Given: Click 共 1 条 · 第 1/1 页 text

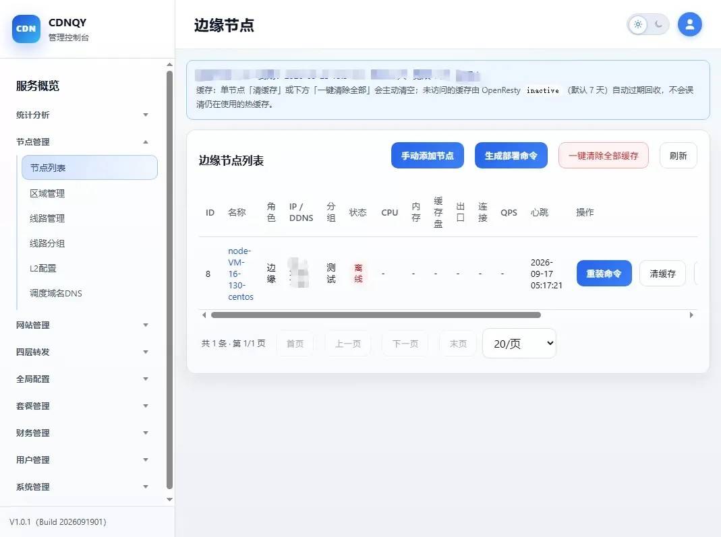Looking at the screenshot, I should pyautogui.click(x=233, y=343).
